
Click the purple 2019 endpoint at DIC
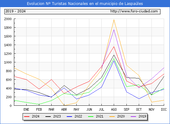click(164, 68)
